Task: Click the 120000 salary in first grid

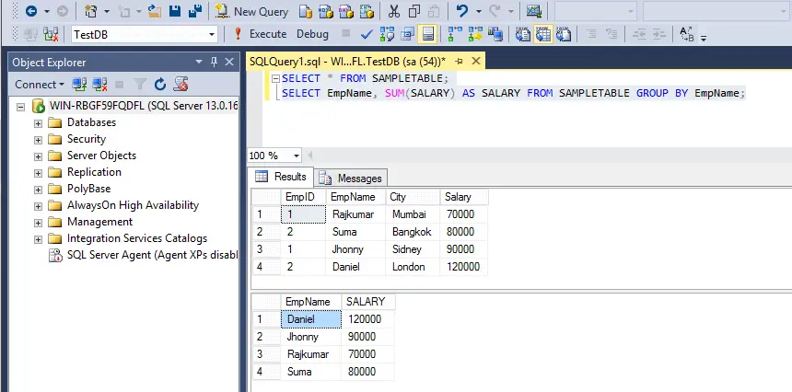Action: coord(463,267)
